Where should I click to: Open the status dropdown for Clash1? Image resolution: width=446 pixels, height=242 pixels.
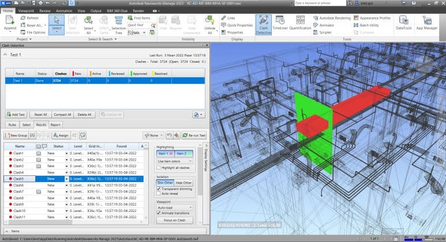(x=66, y=153)
